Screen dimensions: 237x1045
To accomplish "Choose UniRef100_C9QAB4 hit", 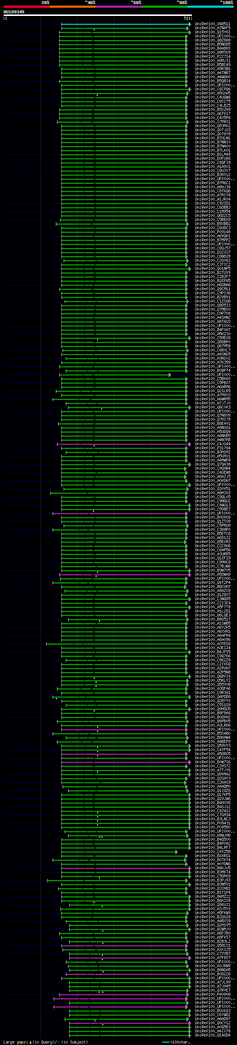I will [x=212, y=469].
